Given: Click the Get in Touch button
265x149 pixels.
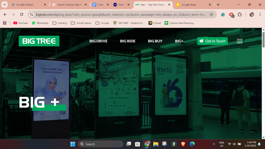Looking at the screenshot, I should (x=212, y=41).
